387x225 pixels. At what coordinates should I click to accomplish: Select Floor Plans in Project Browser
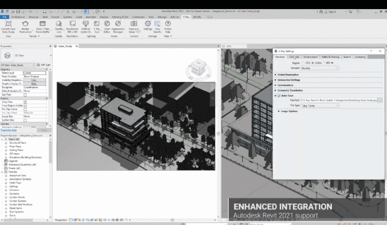[15, 147]
